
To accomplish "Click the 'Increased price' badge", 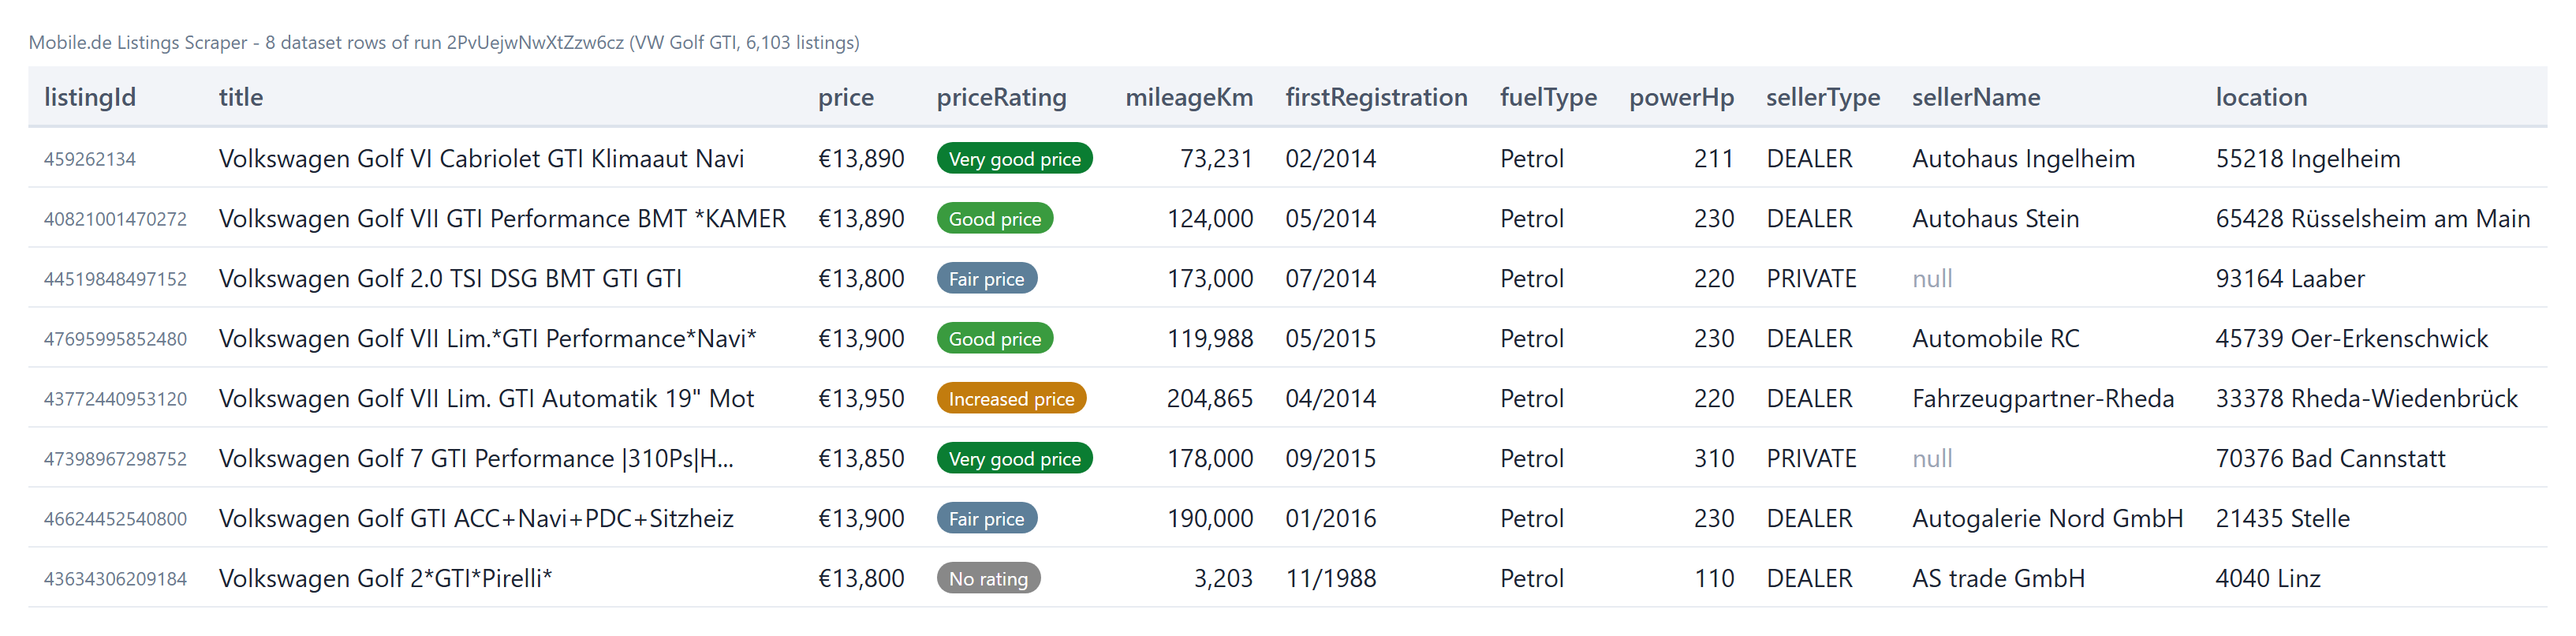I will (1011, 399).
